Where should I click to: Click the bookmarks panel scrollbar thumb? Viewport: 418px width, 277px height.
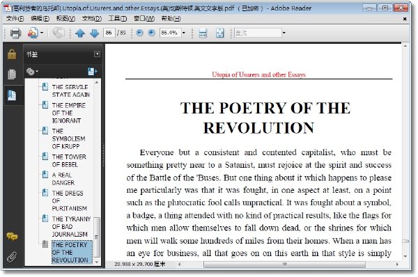tap(97, 237)
